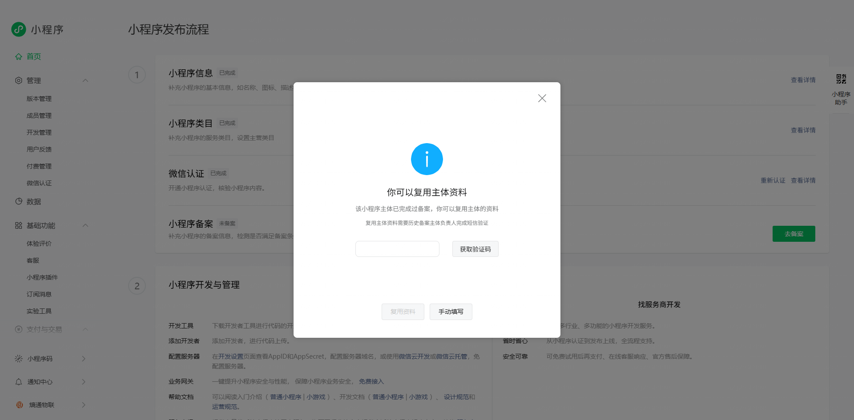Screen dimensions: 854x420
Task: Click the 重新认证 link
Action: [x=773, y=180]
